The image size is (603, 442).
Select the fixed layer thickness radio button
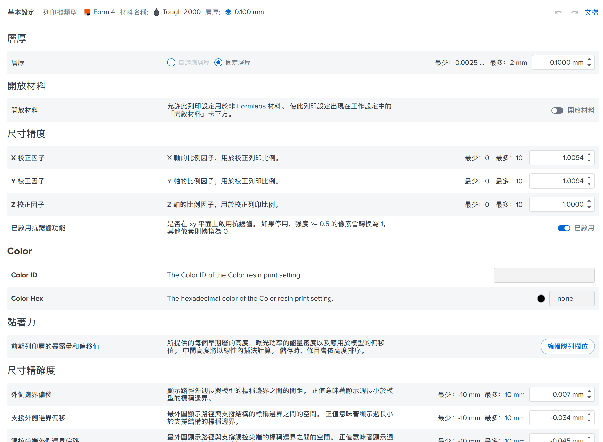pos(218,62)
